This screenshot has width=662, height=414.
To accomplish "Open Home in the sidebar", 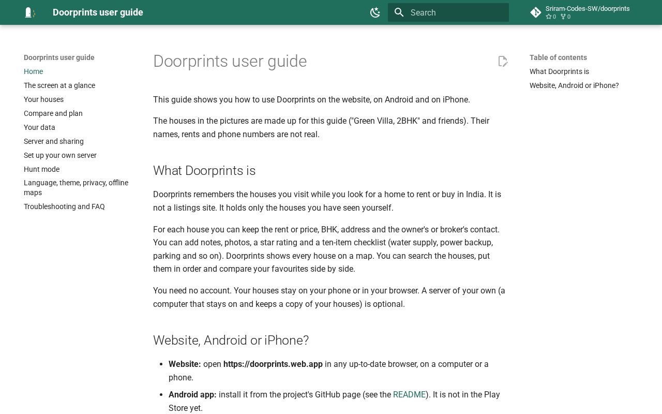I will pos(33,71).
